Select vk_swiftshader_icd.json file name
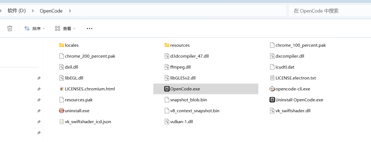Image resolution: width=371 pixels, height=142 pixels. click(x=88, y=122)
